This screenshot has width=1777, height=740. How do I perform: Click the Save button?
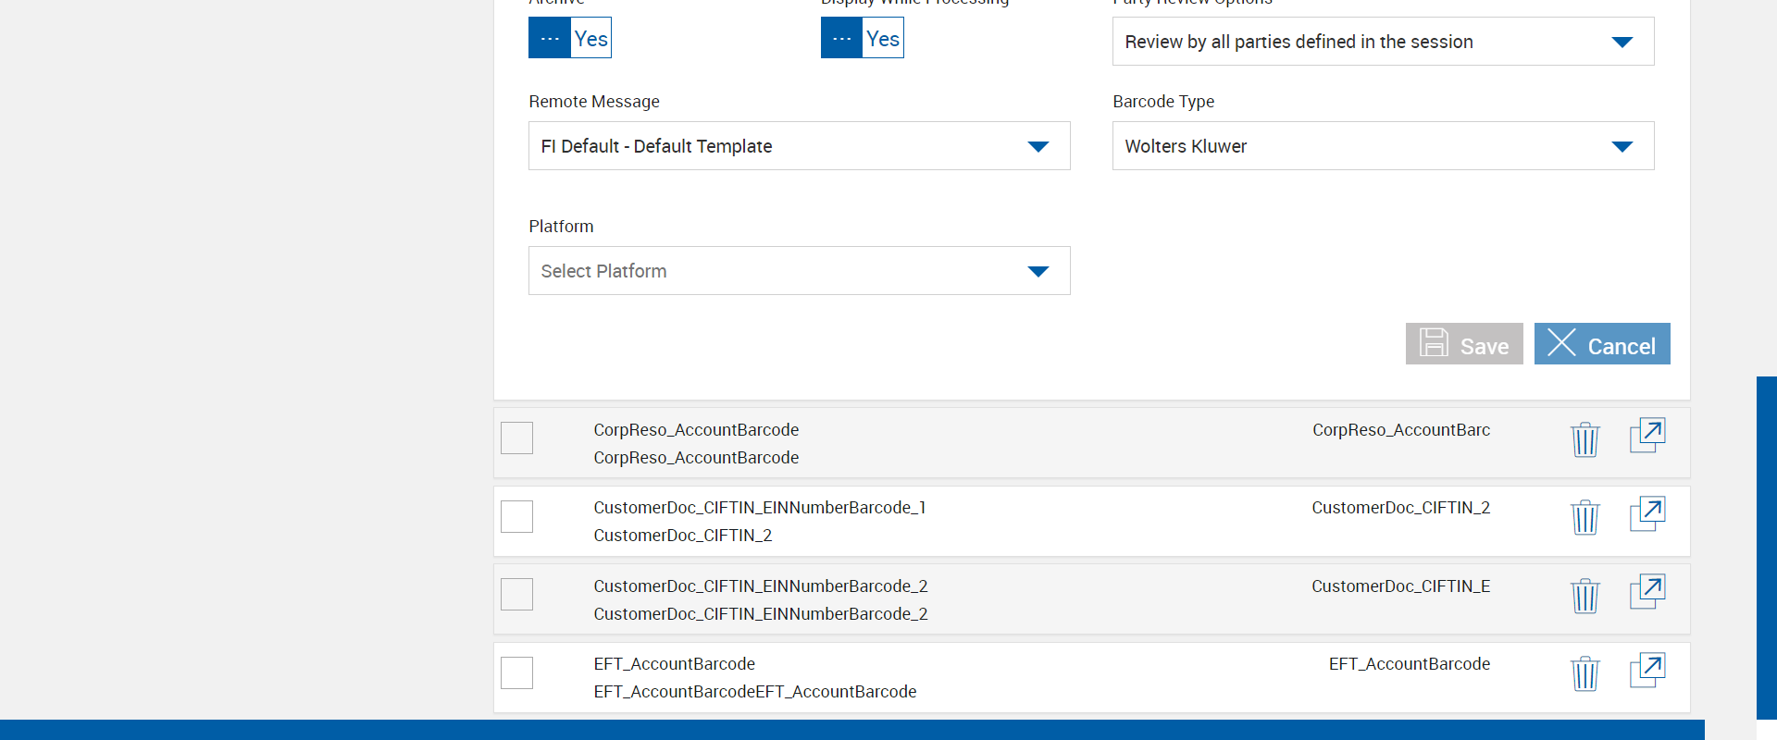pyautogui.click(x=1463, y=344)
